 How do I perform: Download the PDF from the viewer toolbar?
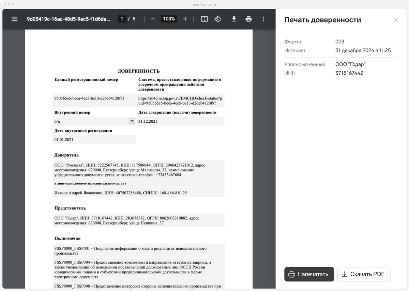(234, 19)
